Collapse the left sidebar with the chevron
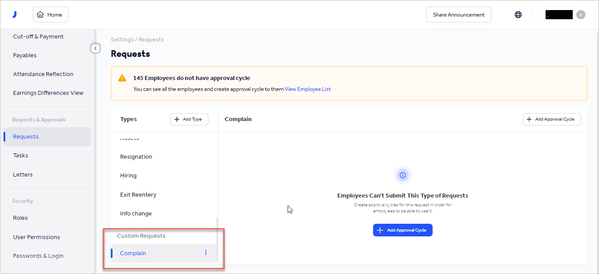The width and height of the screenshot is (599, 274). pyautogui.click(x=95, y=48)
